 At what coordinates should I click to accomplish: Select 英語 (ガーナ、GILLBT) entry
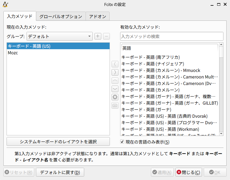(170, 103)
